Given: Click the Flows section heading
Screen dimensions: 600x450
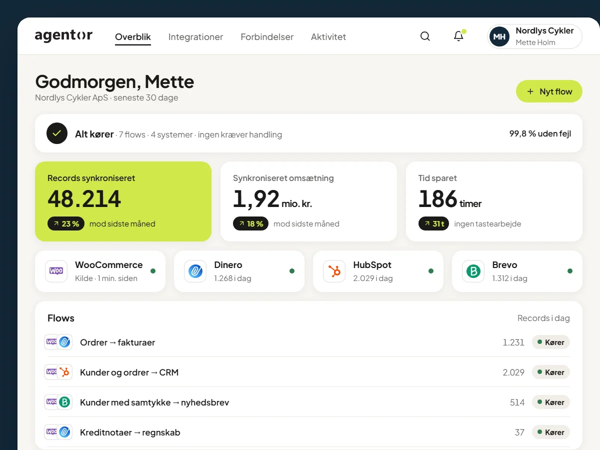Looking at the screenshot, I should 61,318.
